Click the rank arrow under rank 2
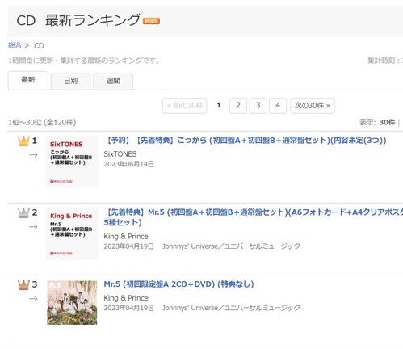 [33, 227]
